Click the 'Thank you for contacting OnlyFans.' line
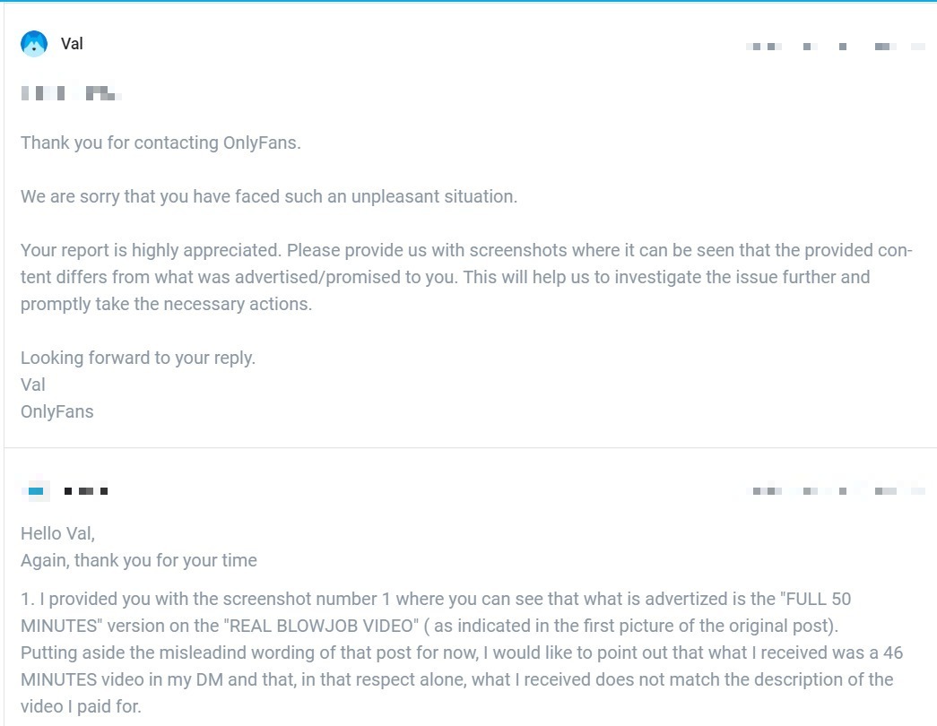The height and width of the screenshot is (726, 937). pos(161,143)
